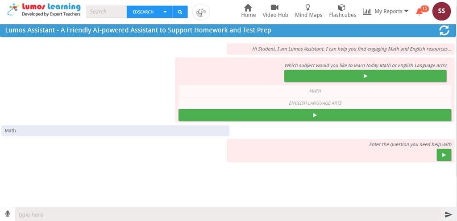Open the SS profile avatar
This screenshot has height=221, width=457.
[x=441, y=11]
